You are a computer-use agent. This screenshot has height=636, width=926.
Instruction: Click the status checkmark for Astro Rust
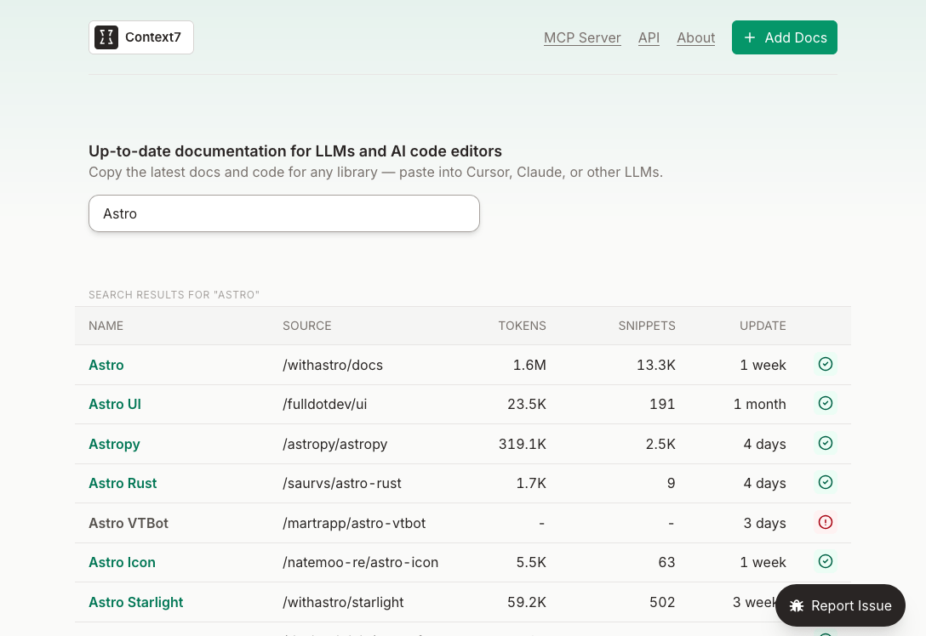tap(825, 482)
